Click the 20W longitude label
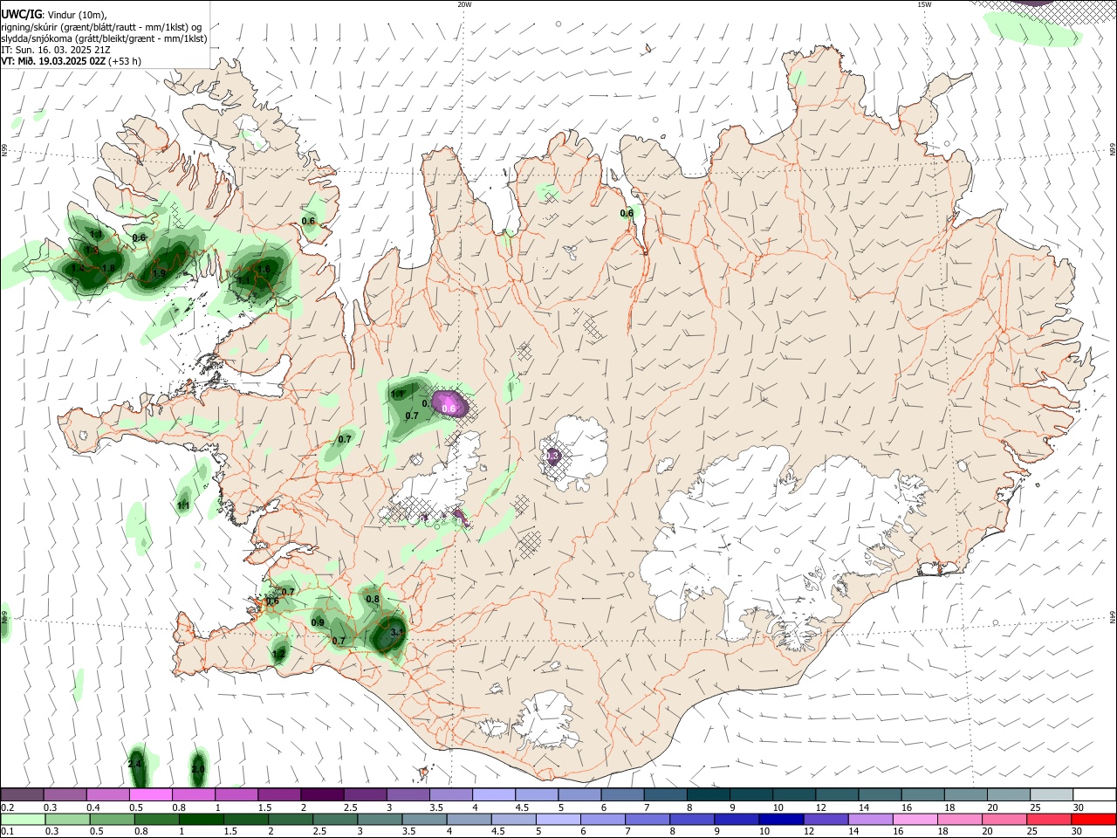 tap(464, 4)
